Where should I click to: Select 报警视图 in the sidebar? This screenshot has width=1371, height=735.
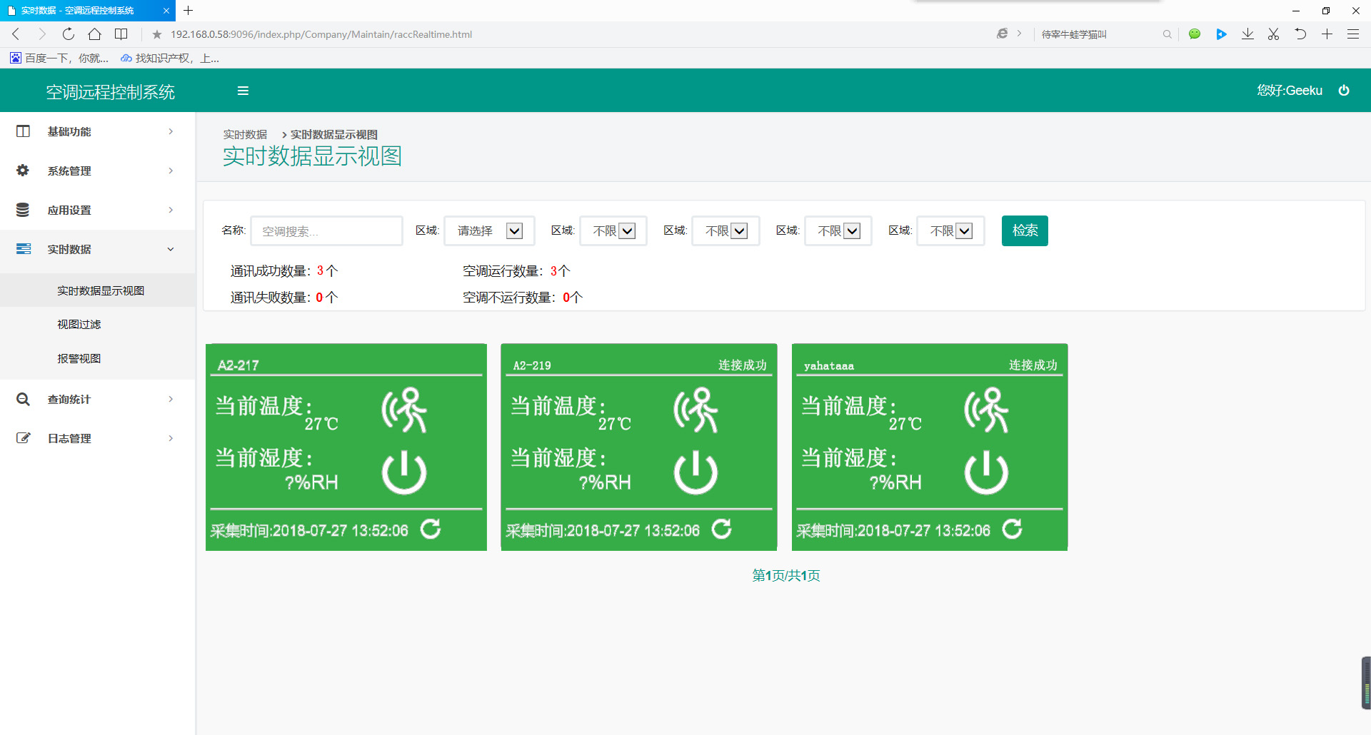coord(79,359)
